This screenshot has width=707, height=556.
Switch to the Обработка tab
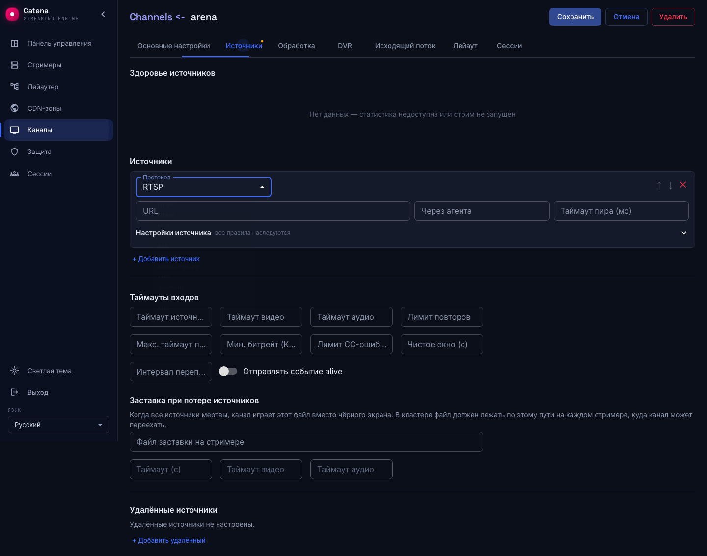tap(297, 46)
